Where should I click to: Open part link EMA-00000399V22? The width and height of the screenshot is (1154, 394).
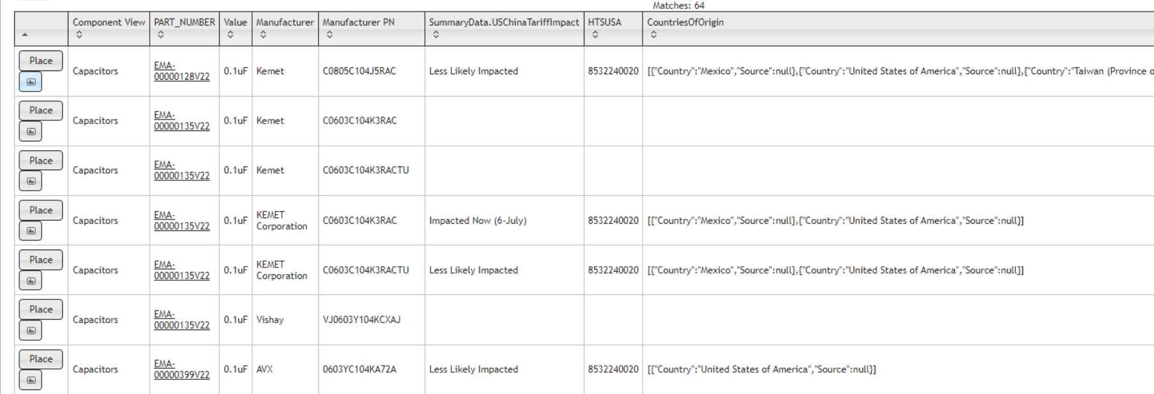182,369
